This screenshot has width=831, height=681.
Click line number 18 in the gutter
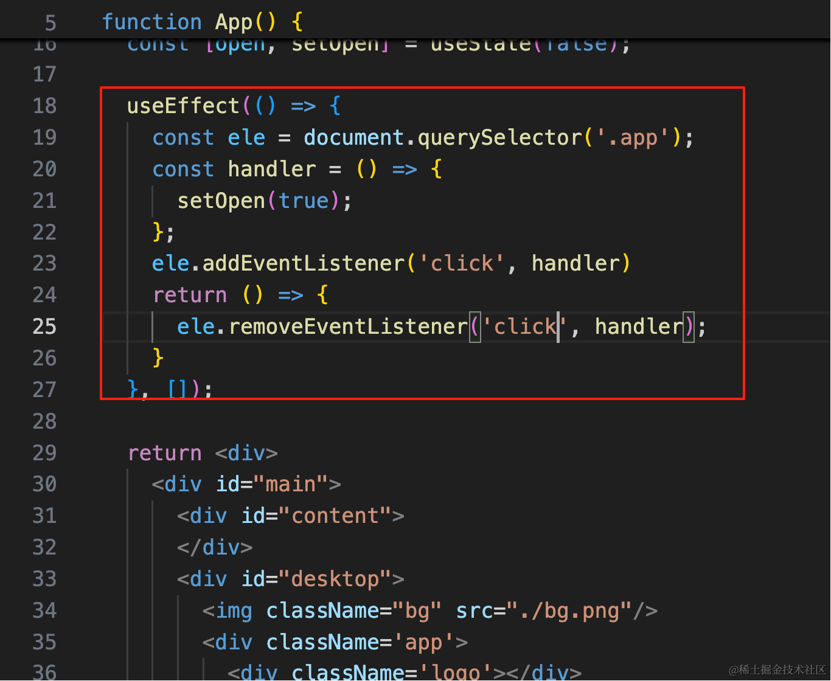[44, 106]
